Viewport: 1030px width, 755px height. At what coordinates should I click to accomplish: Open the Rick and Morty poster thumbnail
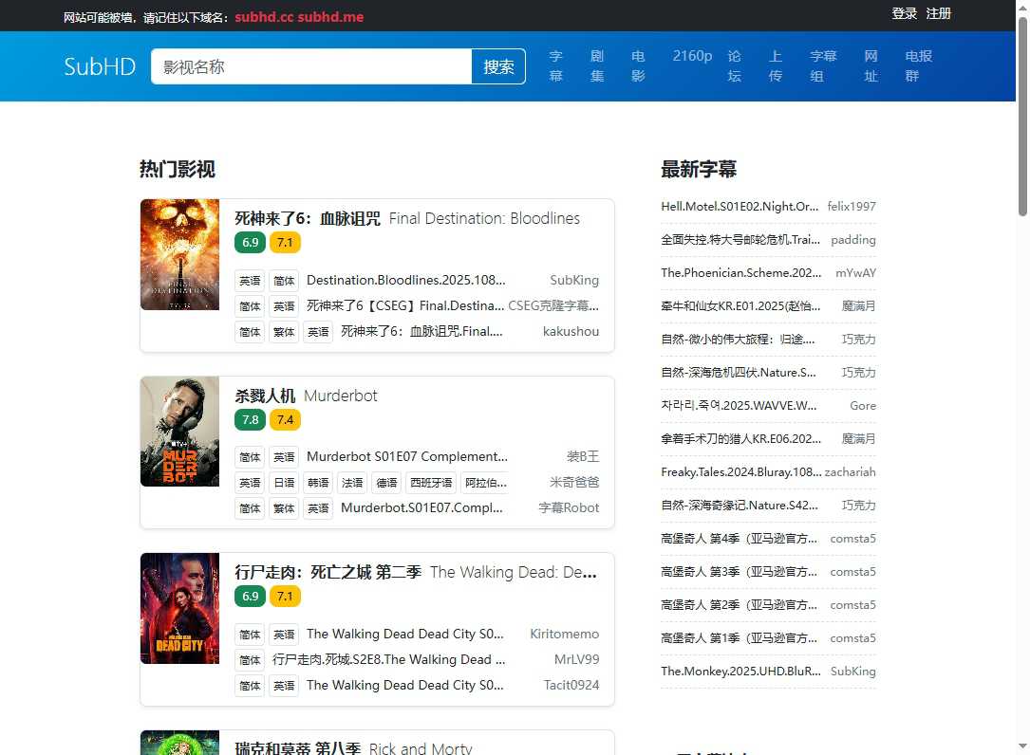click(x=180, y=743)
